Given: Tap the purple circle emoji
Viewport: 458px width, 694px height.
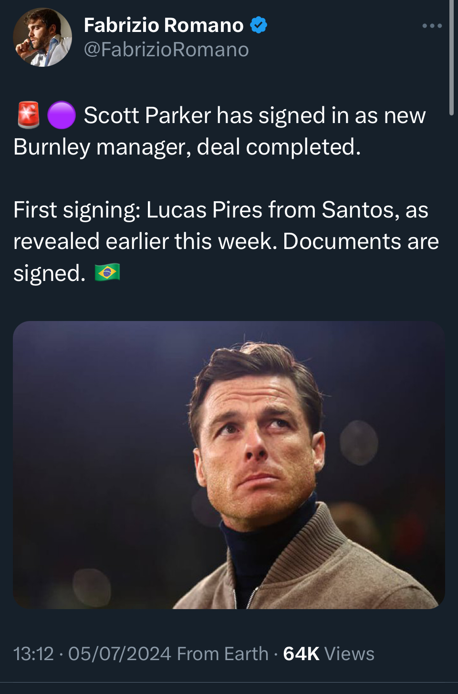Looking at the screenshot, I should coord(62,115).
